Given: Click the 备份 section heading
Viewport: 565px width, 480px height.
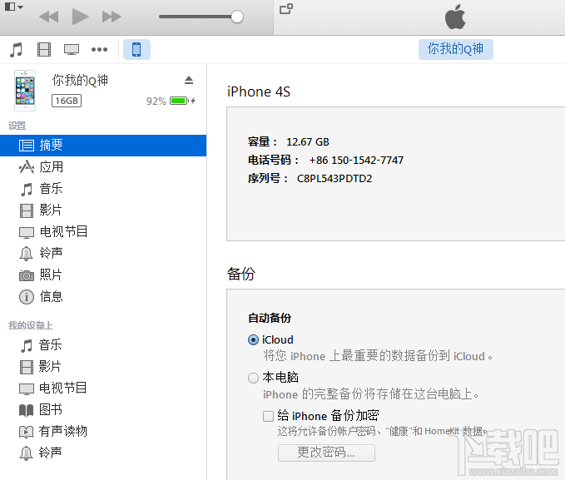Looking at the screenshot, I should (241, 274).
